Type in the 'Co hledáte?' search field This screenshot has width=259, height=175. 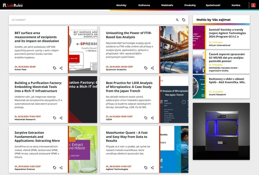coord(90,20)
